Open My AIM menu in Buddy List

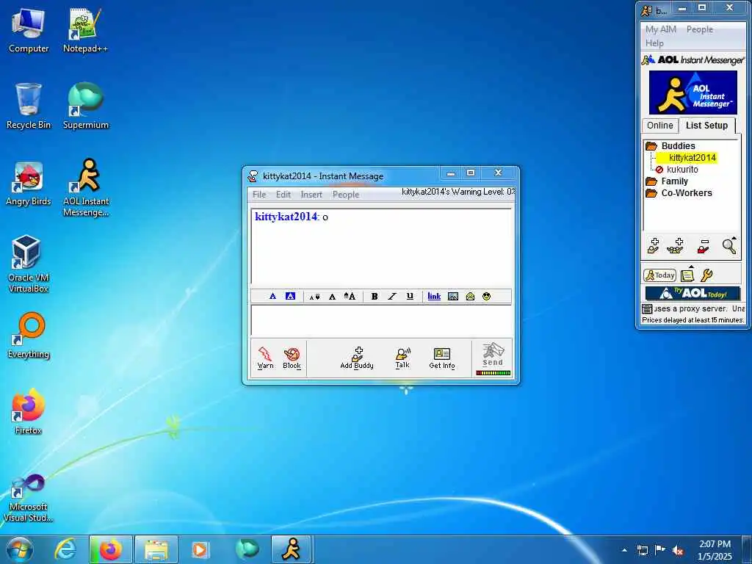click(x=660, y=29)
